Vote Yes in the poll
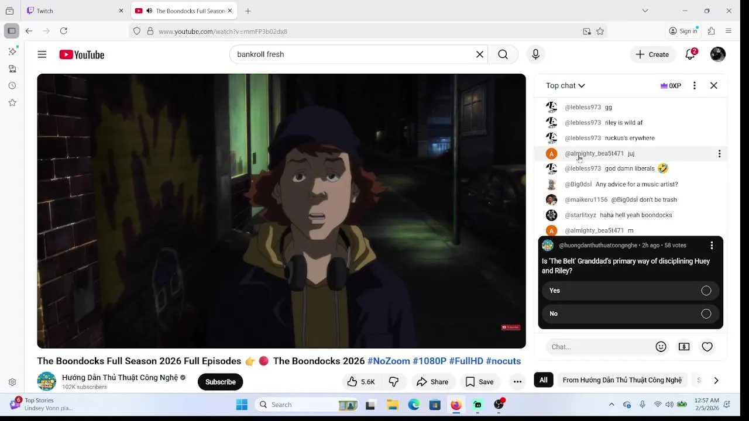 click(630, 291)
